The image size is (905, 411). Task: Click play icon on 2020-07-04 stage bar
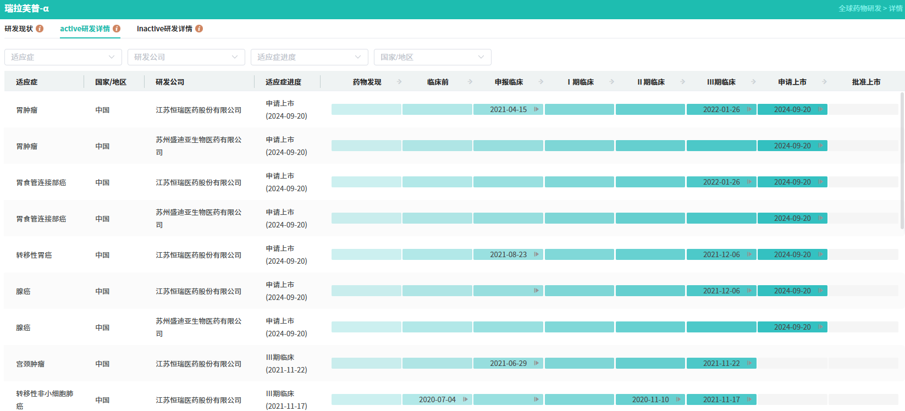[x=465, y=399]
